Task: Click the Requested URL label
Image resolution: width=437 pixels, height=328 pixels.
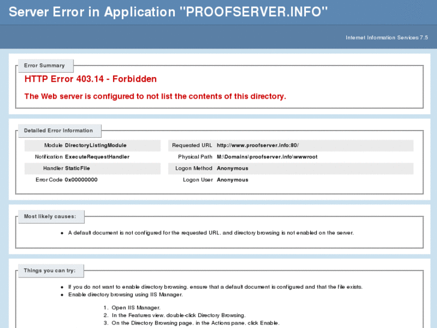Action: click(x=192, y=146)
